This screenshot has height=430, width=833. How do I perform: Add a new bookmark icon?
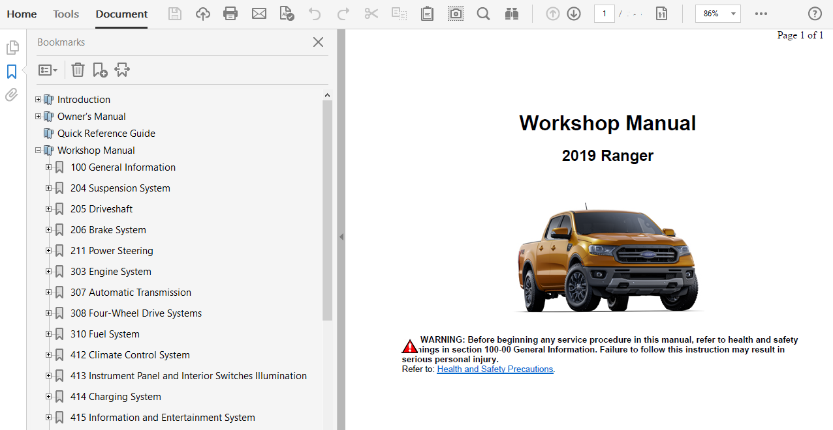[x=100, y=70]
